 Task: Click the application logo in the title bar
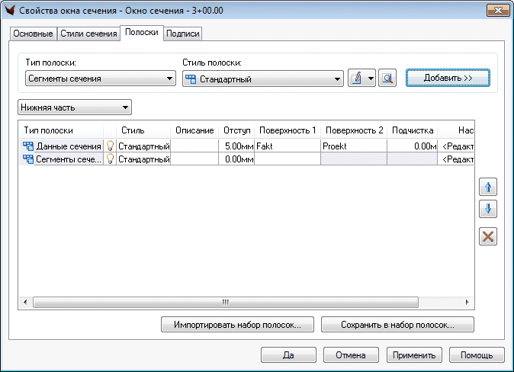[x=11, y=10]
